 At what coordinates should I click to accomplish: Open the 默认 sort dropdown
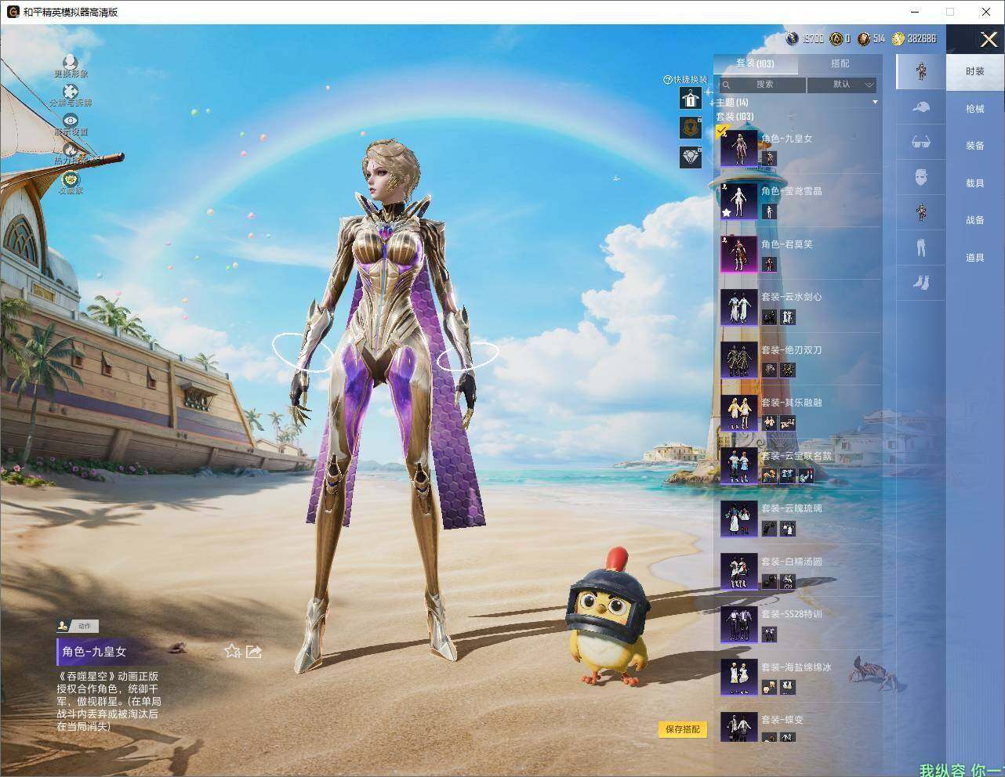pyautogui.click(x=842, y=85)
